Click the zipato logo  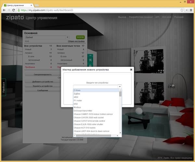[15, 17]
